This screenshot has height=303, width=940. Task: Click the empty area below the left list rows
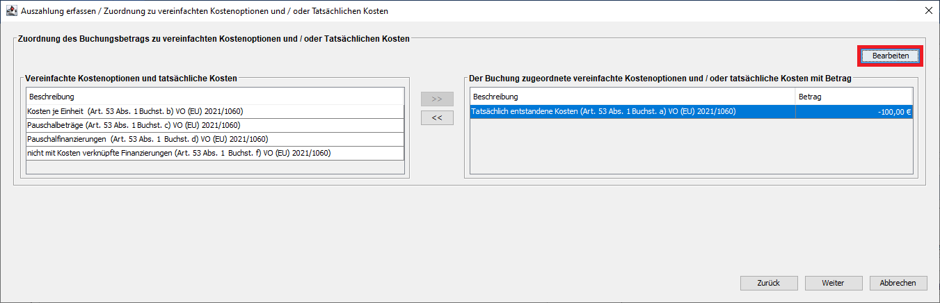click(x=214, y=167)
